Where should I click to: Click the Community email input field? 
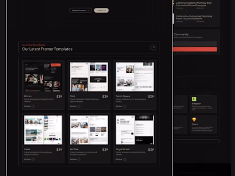[x=195, y=44]
